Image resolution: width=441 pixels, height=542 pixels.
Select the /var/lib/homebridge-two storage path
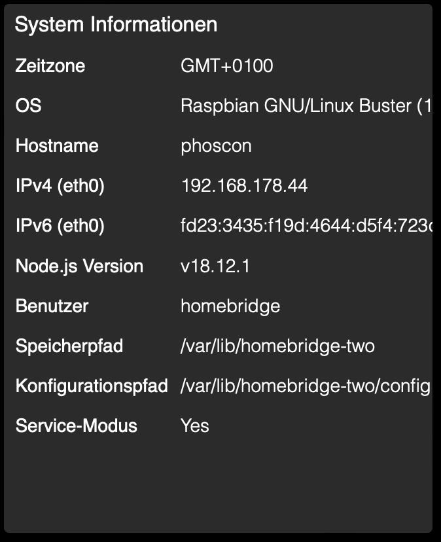pyautogui.click(x=277, y=346)
